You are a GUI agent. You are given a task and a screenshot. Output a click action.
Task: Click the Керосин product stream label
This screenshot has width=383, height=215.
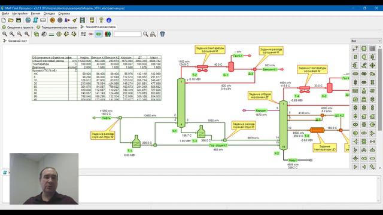coord(261,110)
